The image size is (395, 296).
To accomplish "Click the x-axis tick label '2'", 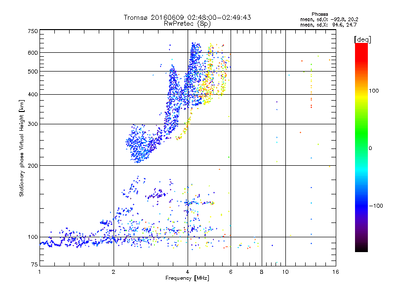I will [x=114, y=272].
